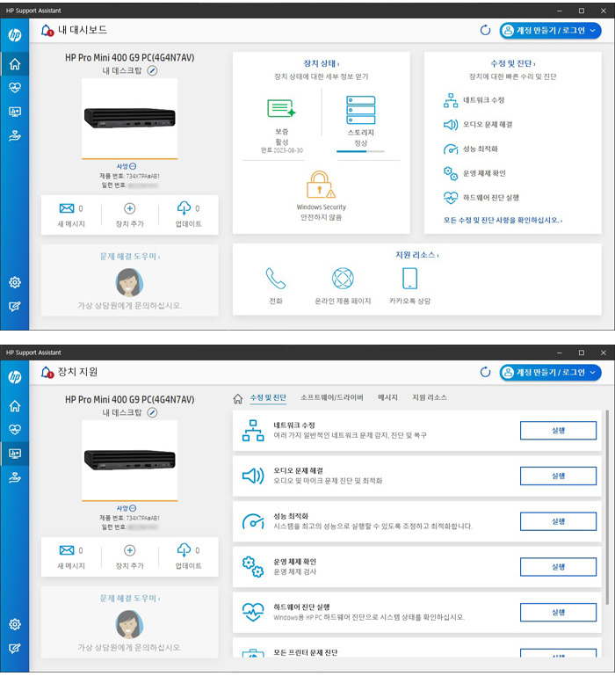Click 실행 for 하드웨어 진단 실행
615x676 pixels.
pos(558,612)
